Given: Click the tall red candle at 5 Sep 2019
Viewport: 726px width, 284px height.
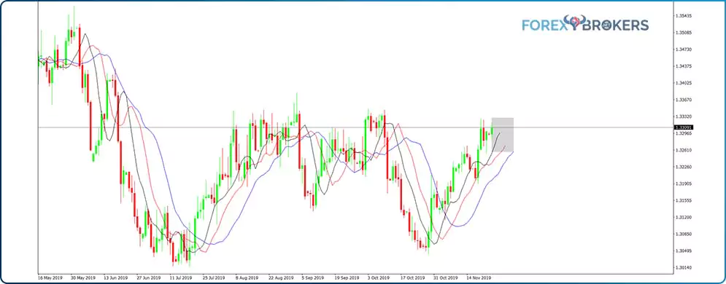Looking at the screenshot, I should (x=299, y=141).
